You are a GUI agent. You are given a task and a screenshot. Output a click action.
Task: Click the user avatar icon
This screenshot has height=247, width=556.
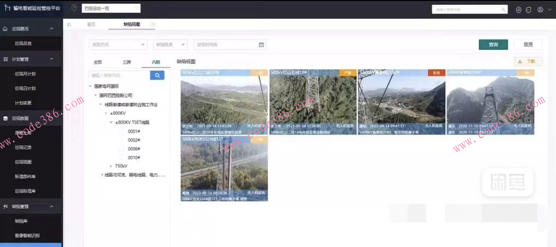click(x=540, y=10)
